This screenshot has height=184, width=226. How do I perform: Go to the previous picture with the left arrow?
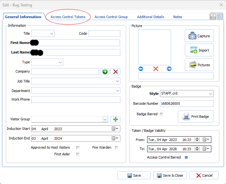141,69
